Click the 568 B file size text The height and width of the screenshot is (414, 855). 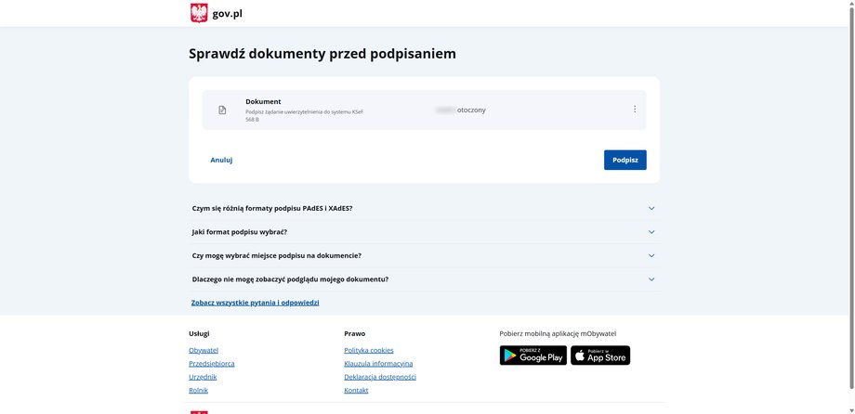[x=252, y=120]
